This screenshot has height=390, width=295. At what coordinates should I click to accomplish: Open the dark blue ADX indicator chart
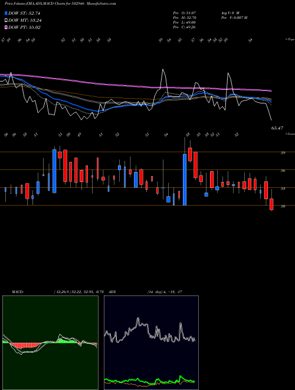[151, 343]
